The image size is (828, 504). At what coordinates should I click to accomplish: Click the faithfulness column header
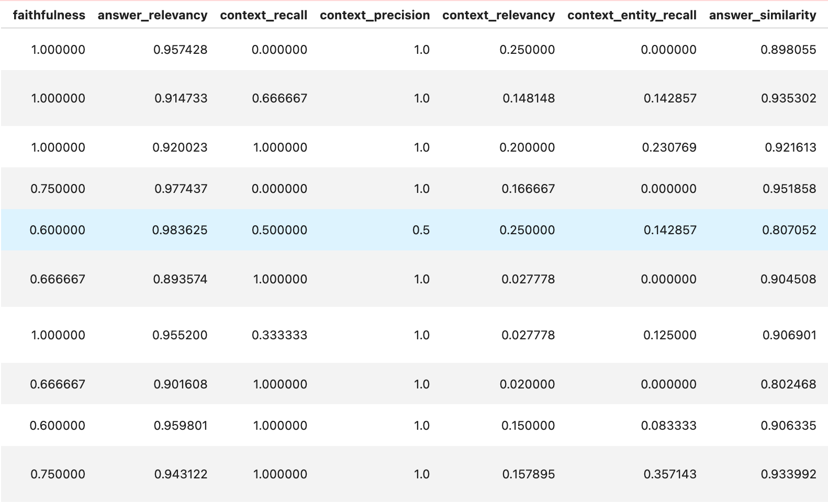pyautogui.click(x=49, y=15)
